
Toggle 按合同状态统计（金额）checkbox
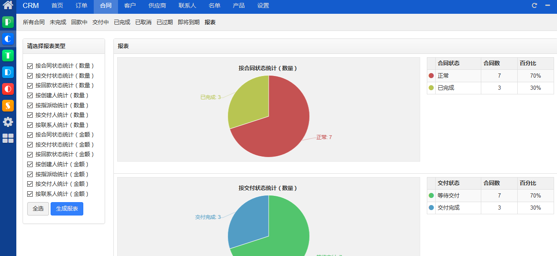30,135
